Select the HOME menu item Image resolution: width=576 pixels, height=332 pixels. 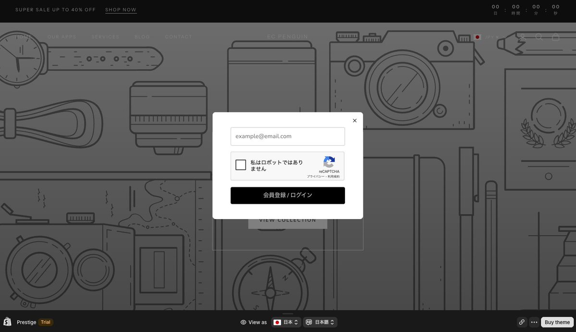[x=25, y=36]
